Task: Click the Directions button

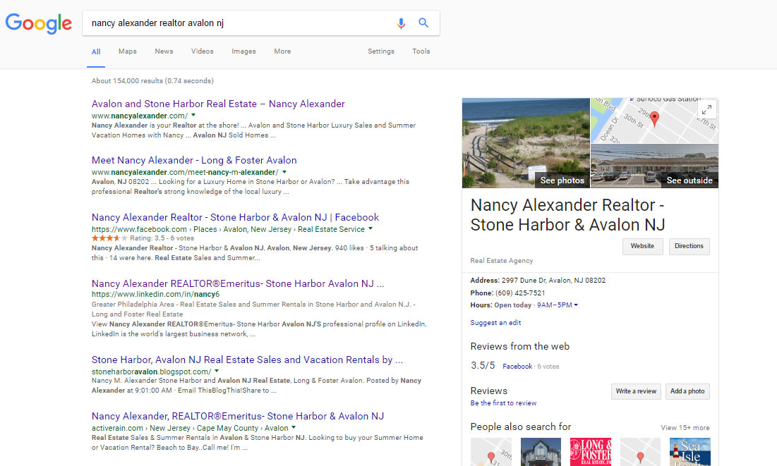Action: coord(689,246)
